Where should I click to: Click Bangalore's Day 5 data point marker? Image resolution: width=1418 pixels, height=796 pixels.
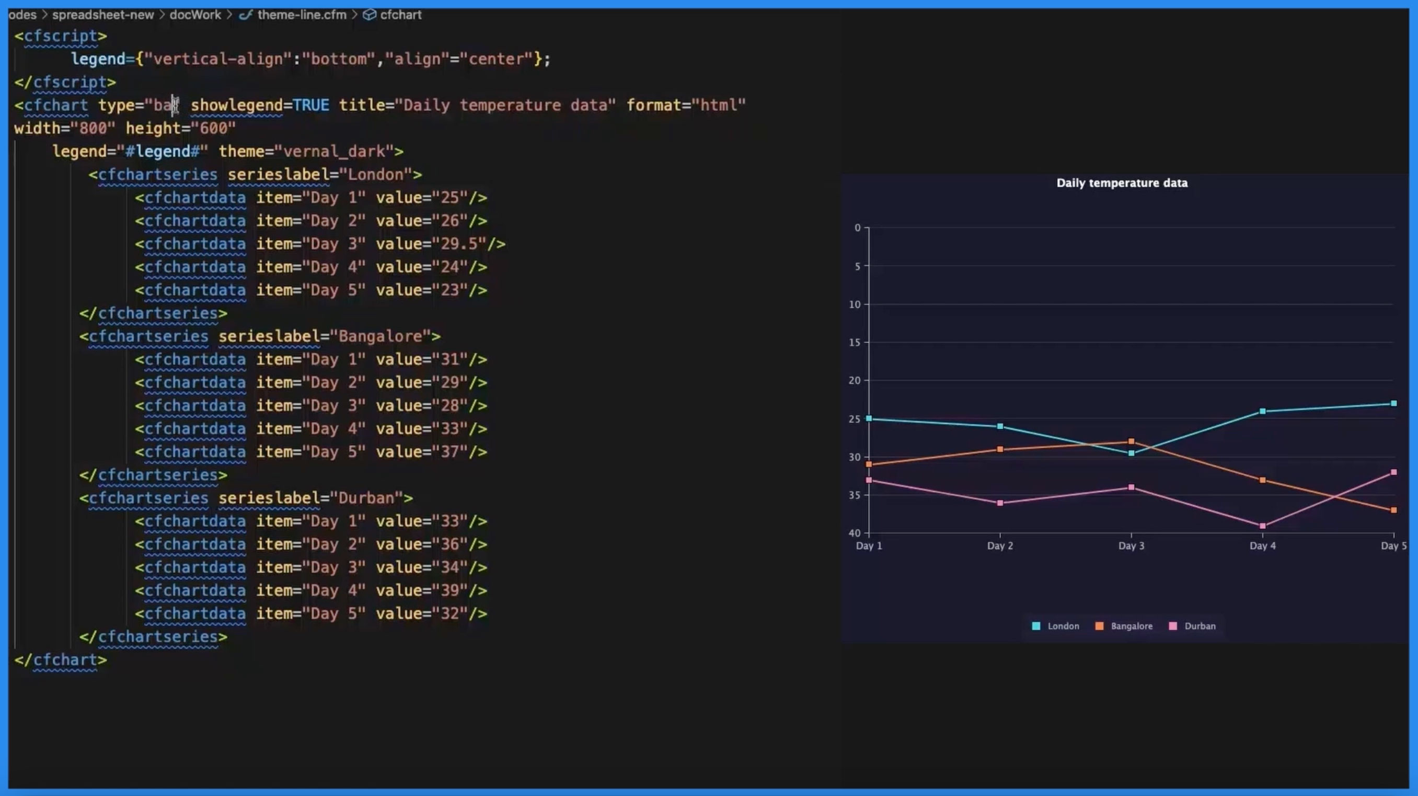(x=1393, y=510)
